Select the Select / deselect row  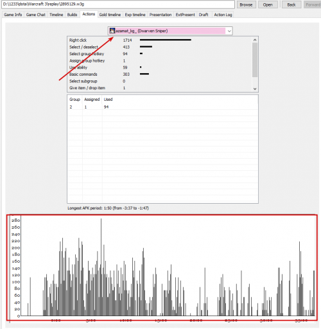click(x=160, y=47)
